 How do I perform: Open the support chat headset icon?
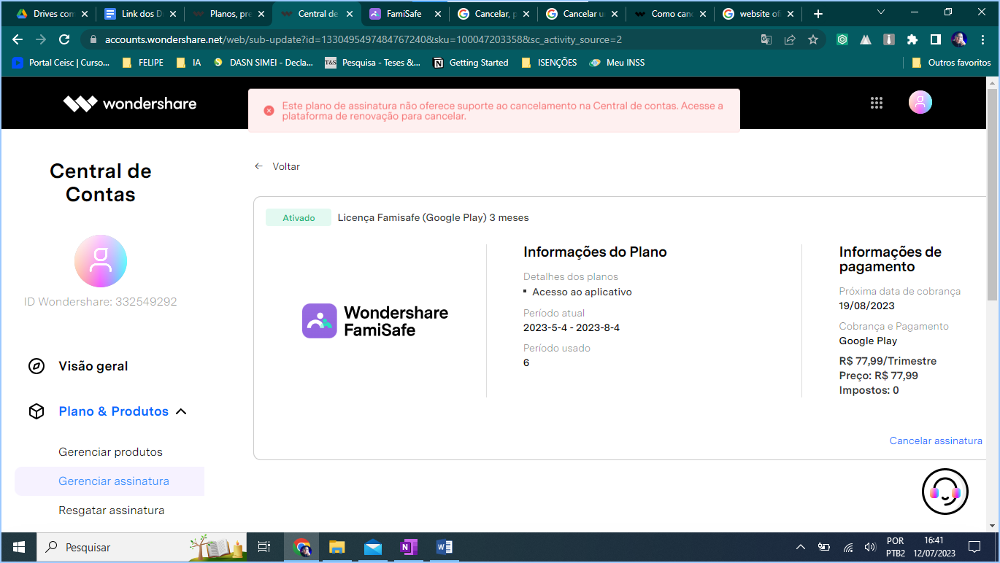point(945,492)
